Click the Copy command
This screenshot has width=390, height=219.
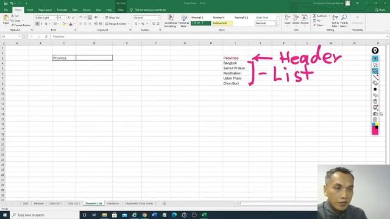click(x=16, y=21)
